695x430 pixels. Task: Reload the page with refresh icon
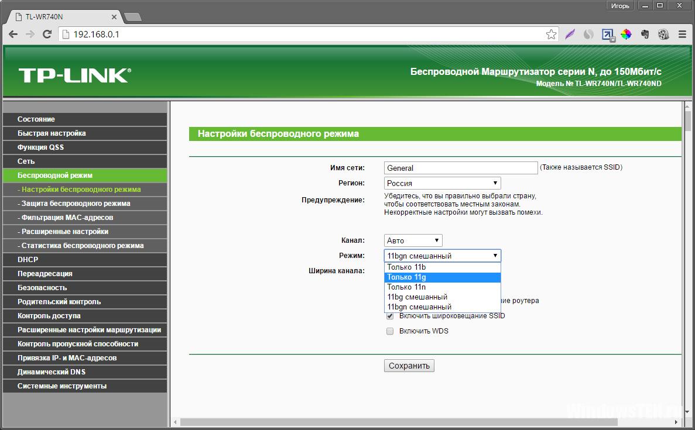tap(47, 34)
